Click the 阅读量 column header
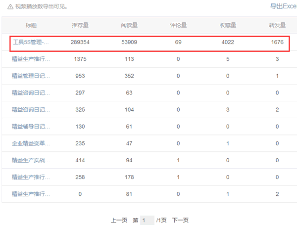 [x=129, y=25]
